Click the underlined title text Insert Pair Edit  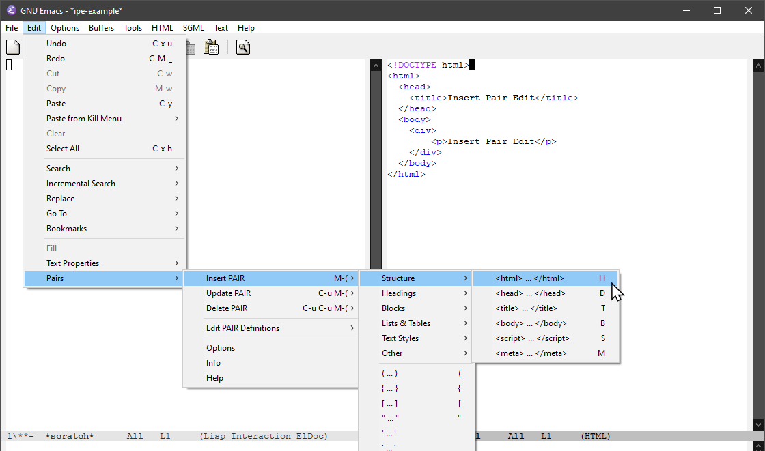(x=491, y=98)
